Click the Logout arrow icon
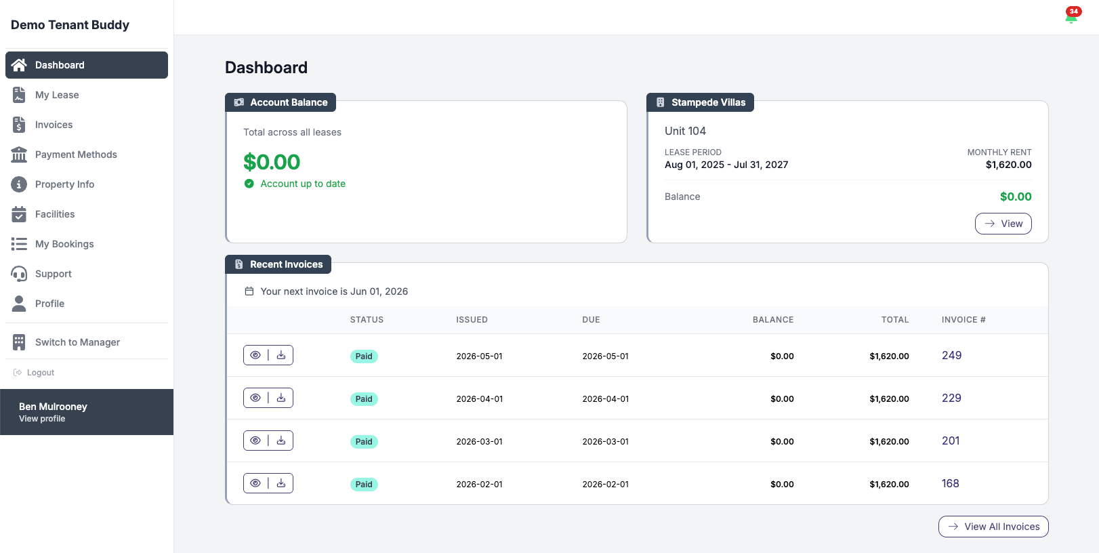 (18, 373)
